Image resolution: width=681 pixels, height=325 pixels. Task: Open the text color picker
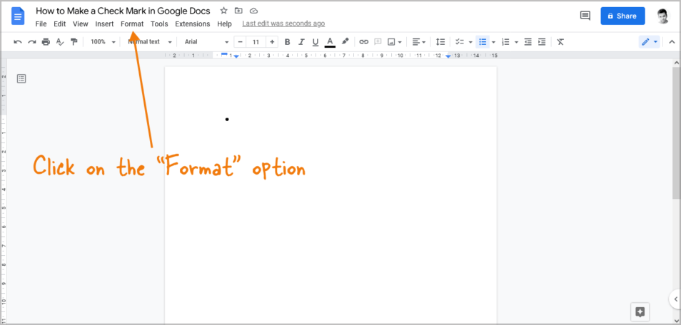(330, 42)
